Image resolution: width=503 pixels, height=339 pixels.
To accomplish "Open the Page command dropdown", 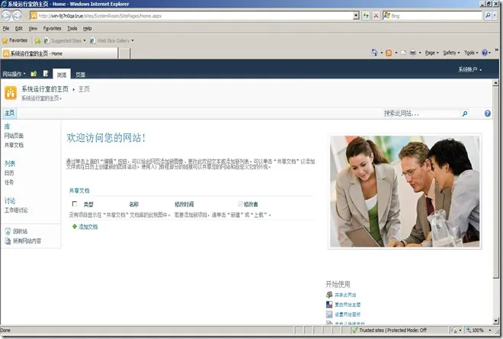I will tap(432, 53).
